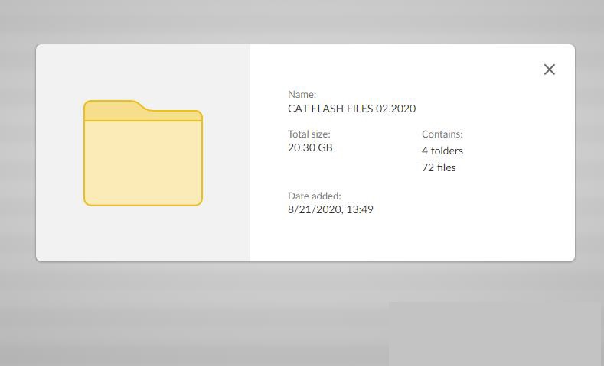Click the Date added: label
Screen dimensions: 604x366
click(315, 196)
